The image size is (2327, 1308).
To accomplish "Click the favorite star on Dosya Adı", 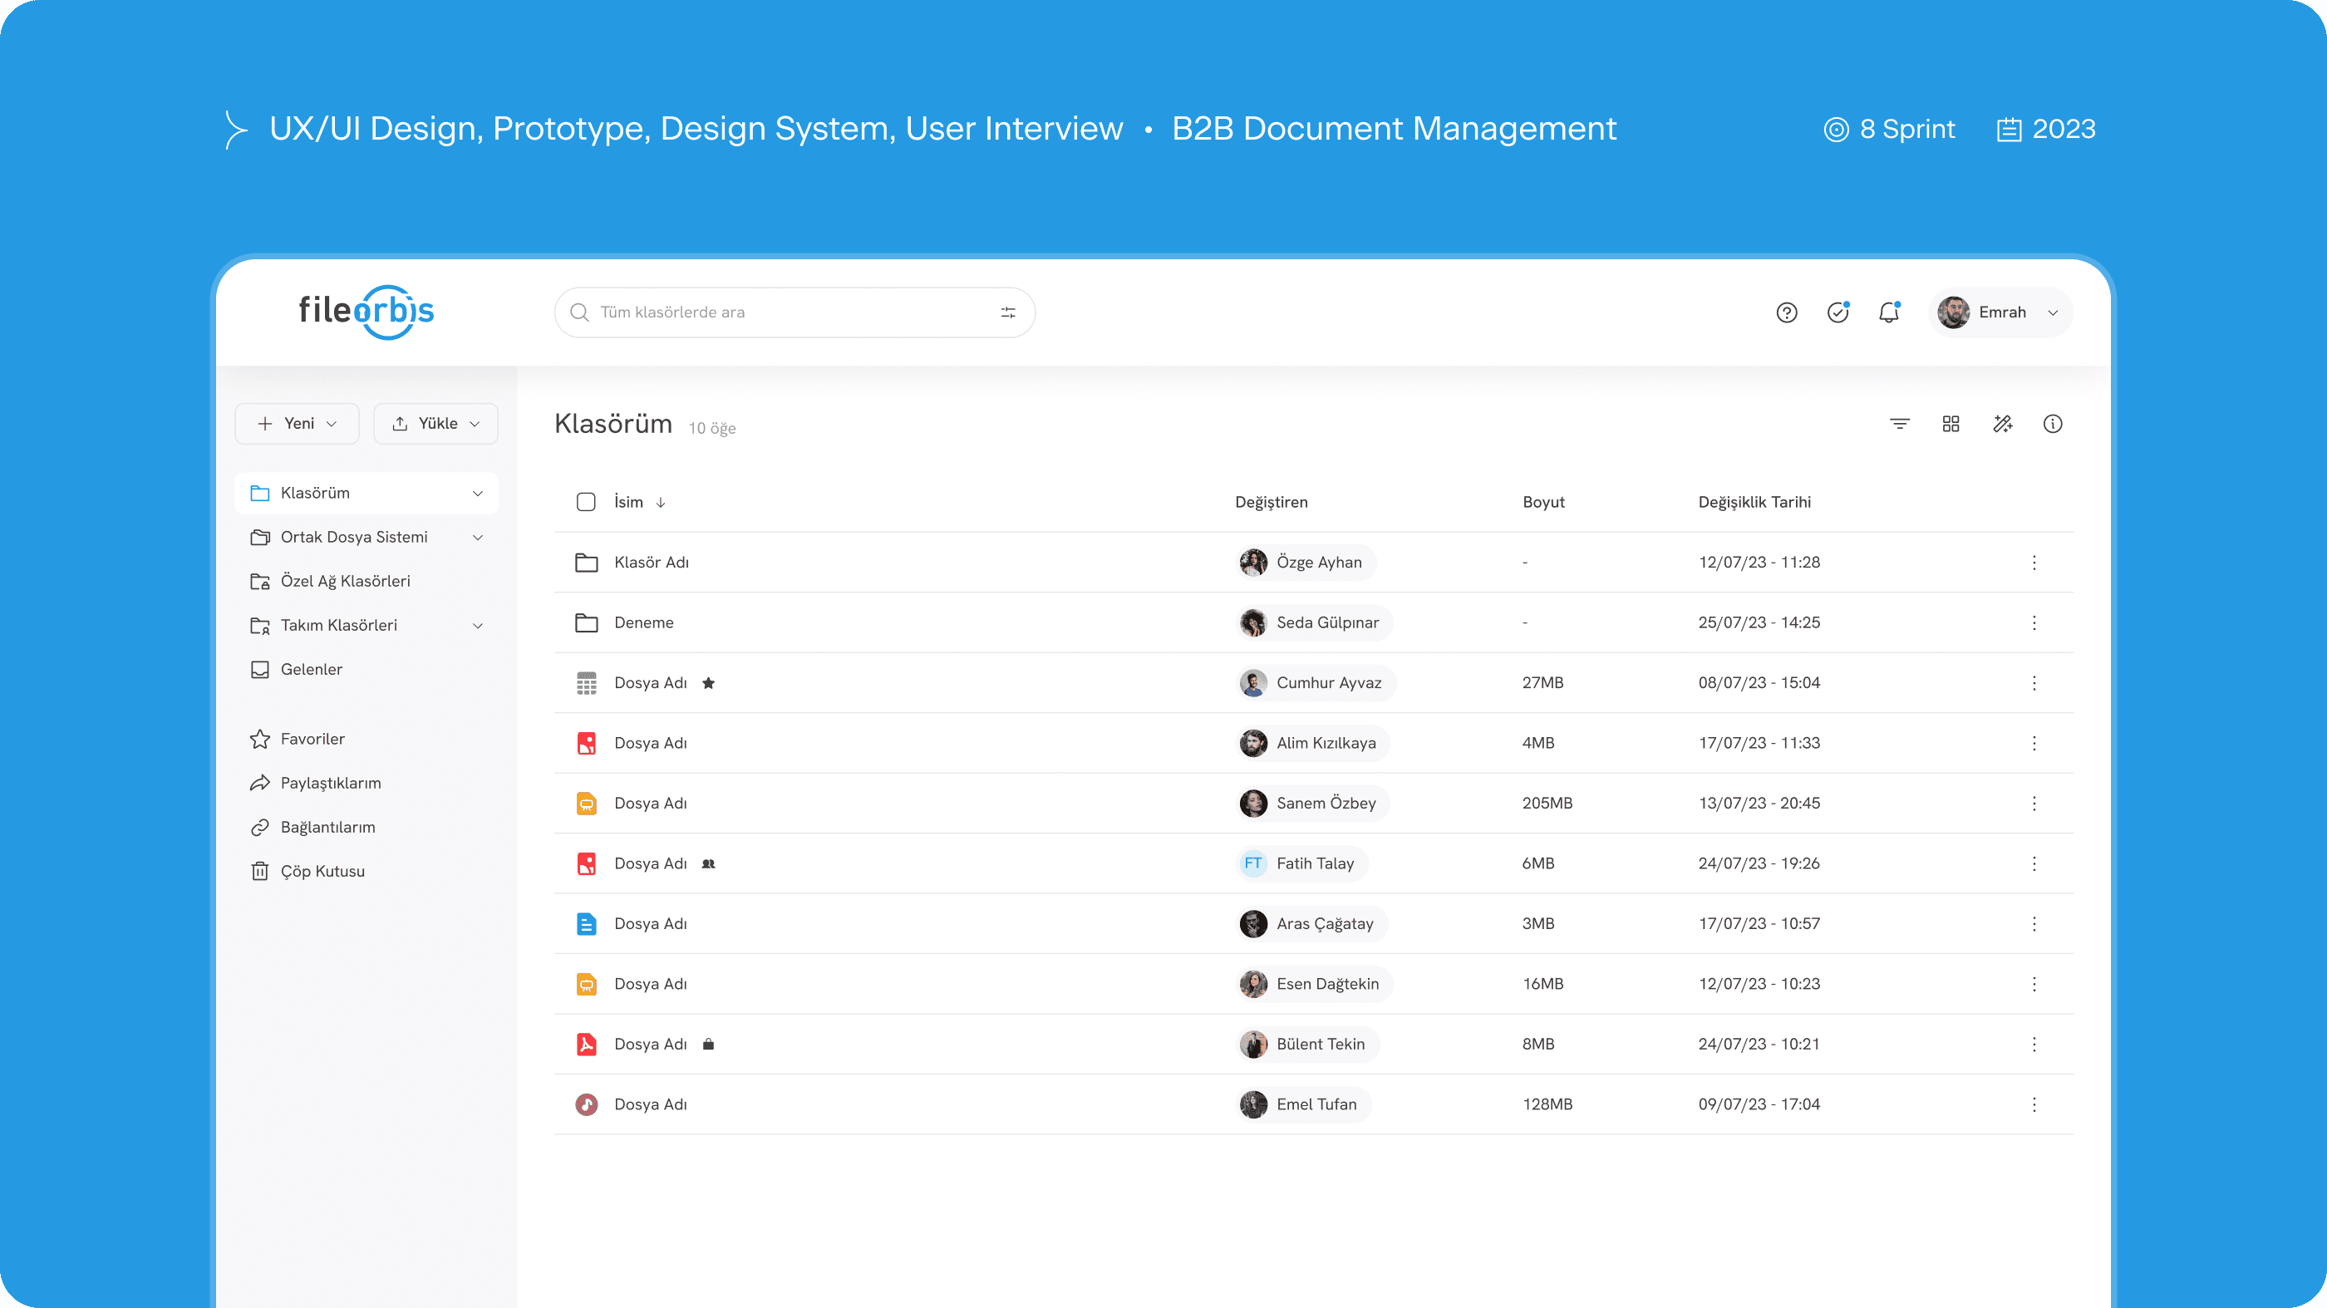I will [708, 683].
